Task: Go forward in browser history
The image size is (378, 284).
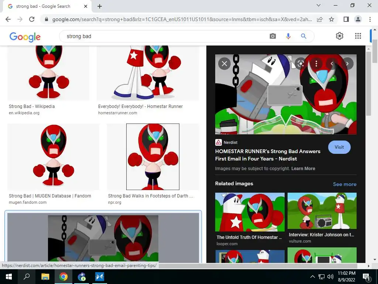Action: (20, 19)
